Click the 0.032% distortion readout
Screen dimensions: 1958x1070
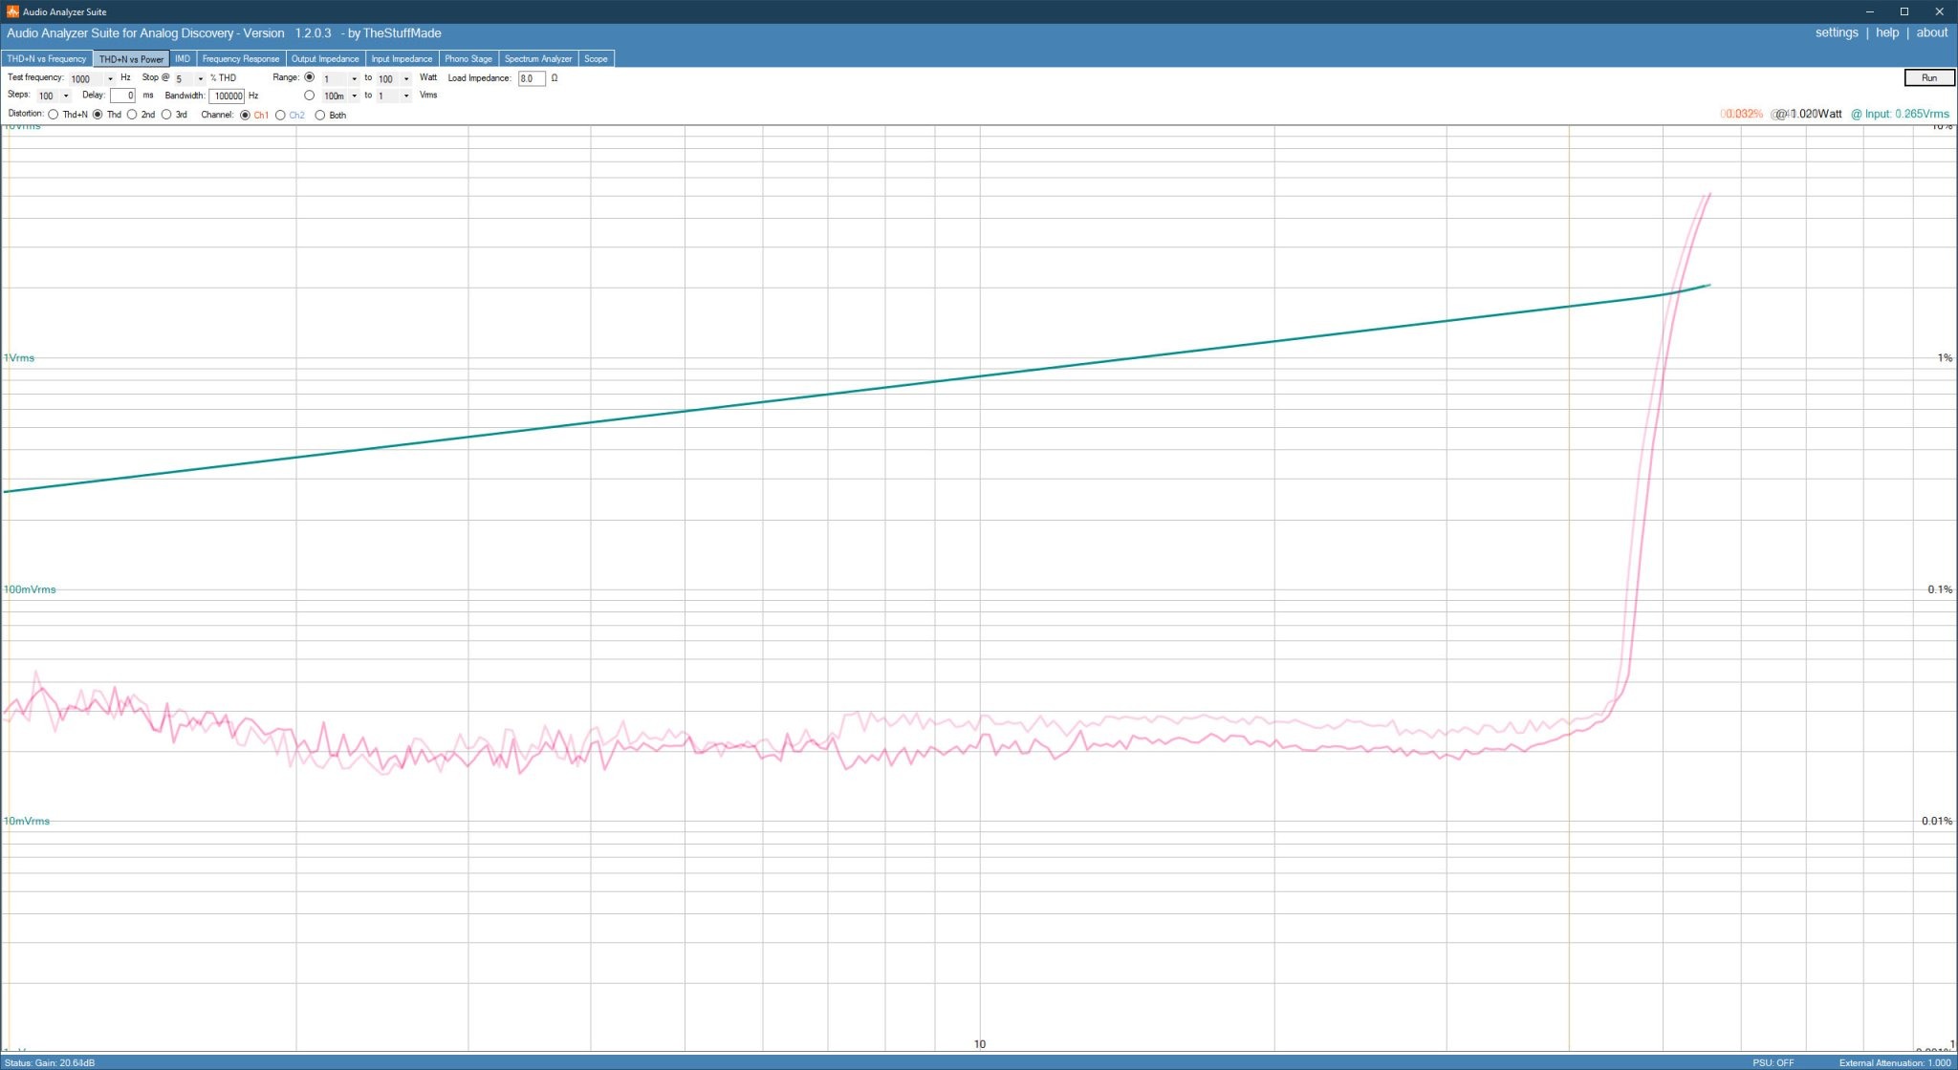pos(1742,114)
